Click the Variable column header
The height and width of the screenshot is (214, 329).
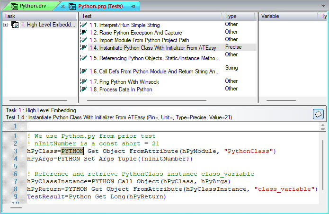(x=288, y=16)
